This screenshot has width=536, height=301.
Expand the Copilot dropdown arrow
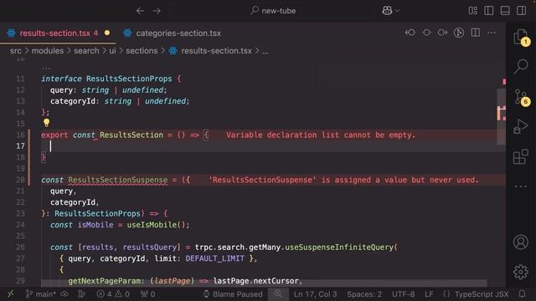point(397,11)
